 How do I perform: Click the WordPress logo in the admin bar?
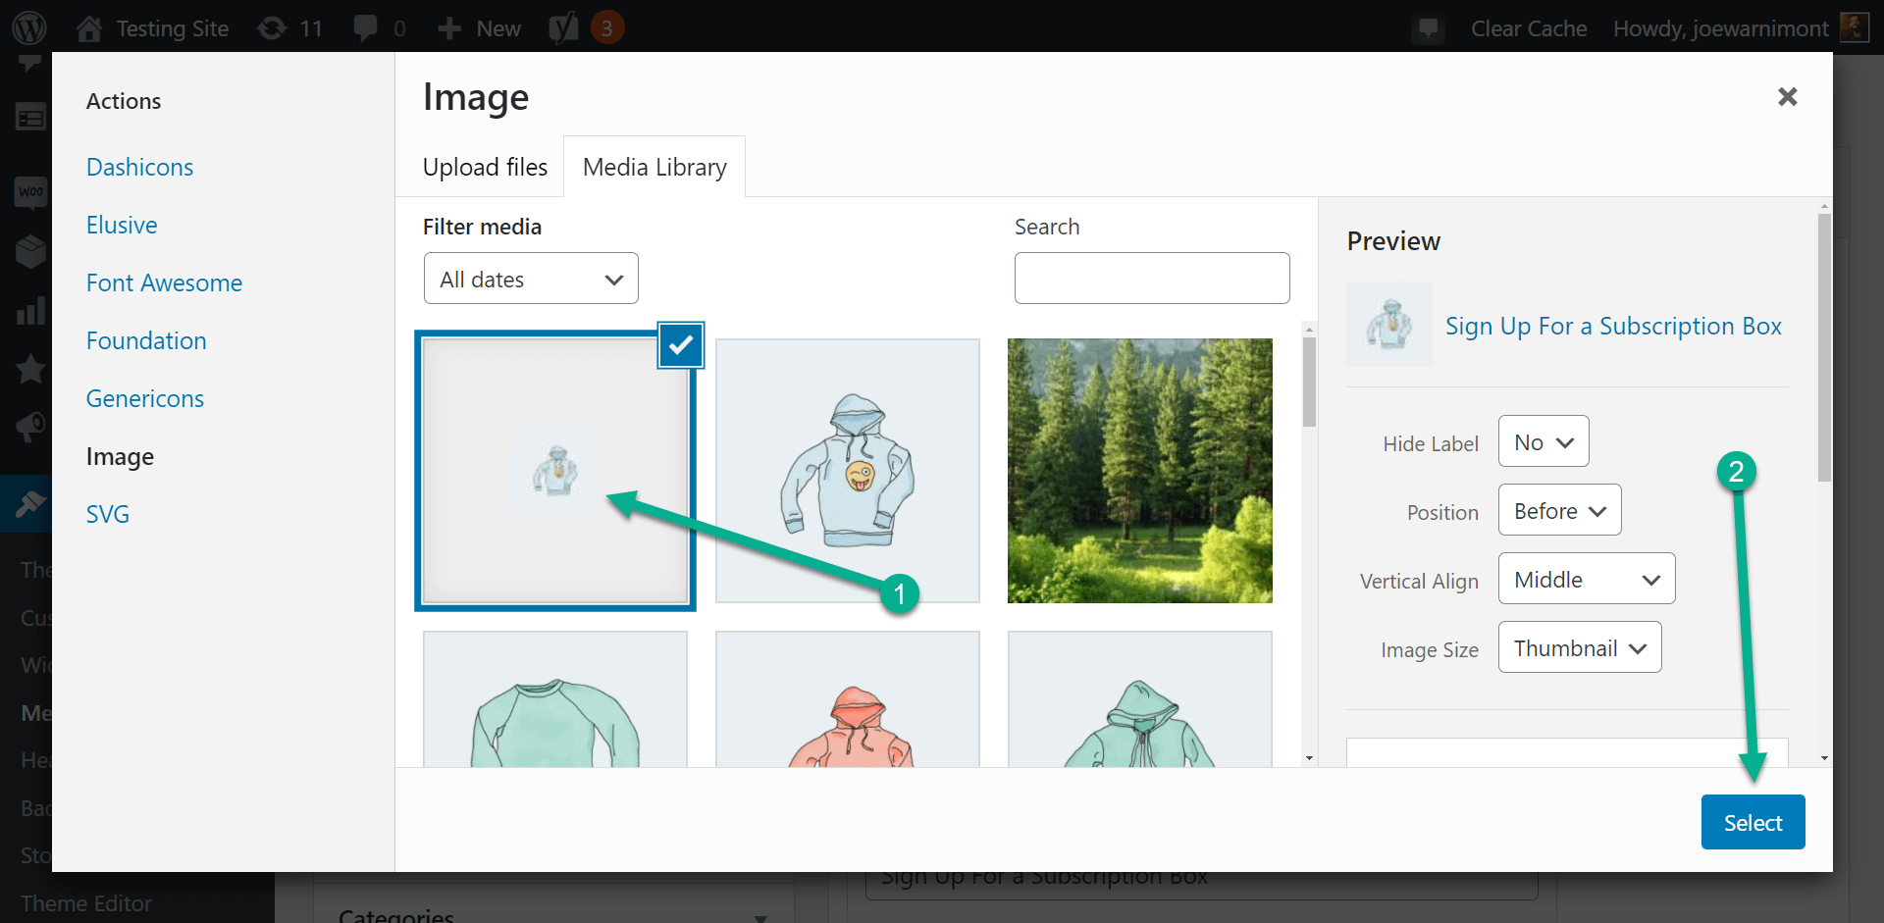[28, 26]
